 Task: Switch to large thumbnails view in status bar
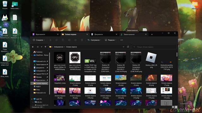pos(176,107)
